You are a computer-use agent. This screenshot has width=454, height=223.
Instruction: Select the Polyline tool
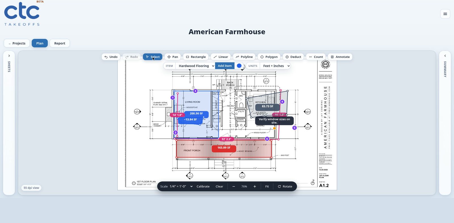pyautogui.click(x=244, y=57)
